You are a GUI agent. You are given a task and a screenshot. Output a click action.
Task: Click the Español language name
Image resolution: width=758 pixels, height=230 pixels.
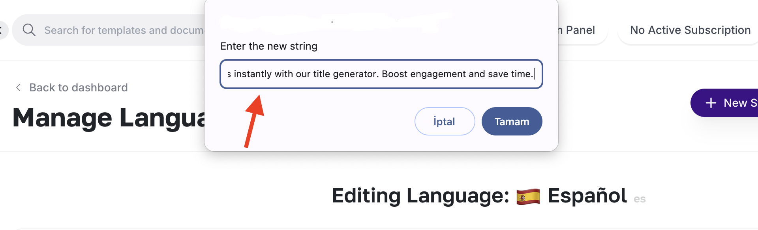587,196
